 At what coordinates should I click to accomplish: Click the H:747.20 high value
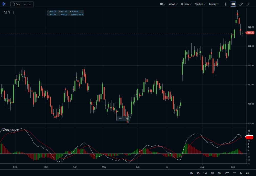pyautogui.click(x=63, y=11)
